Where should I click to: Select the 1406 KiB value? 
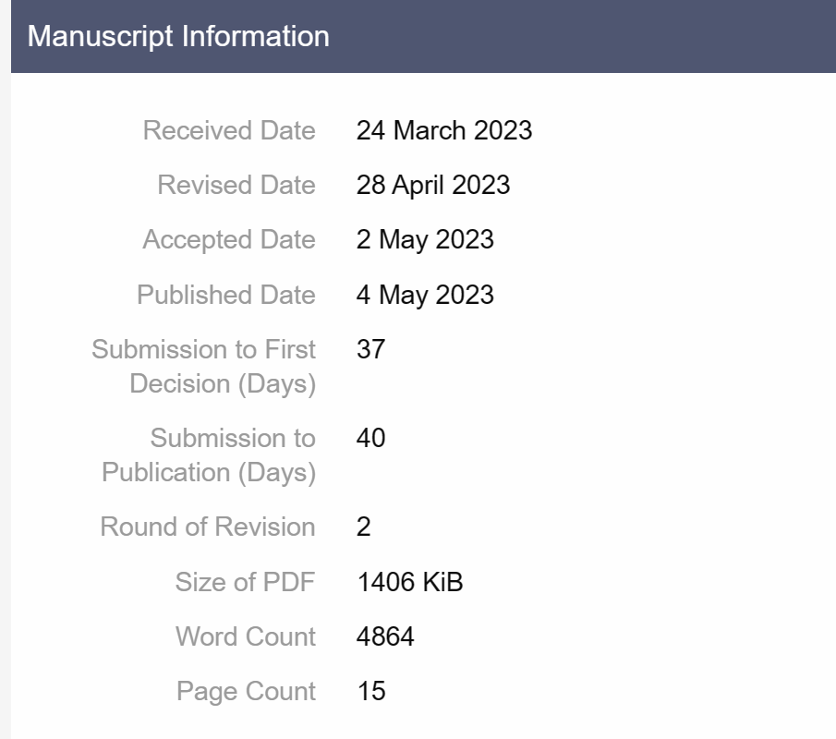[410, 582]
